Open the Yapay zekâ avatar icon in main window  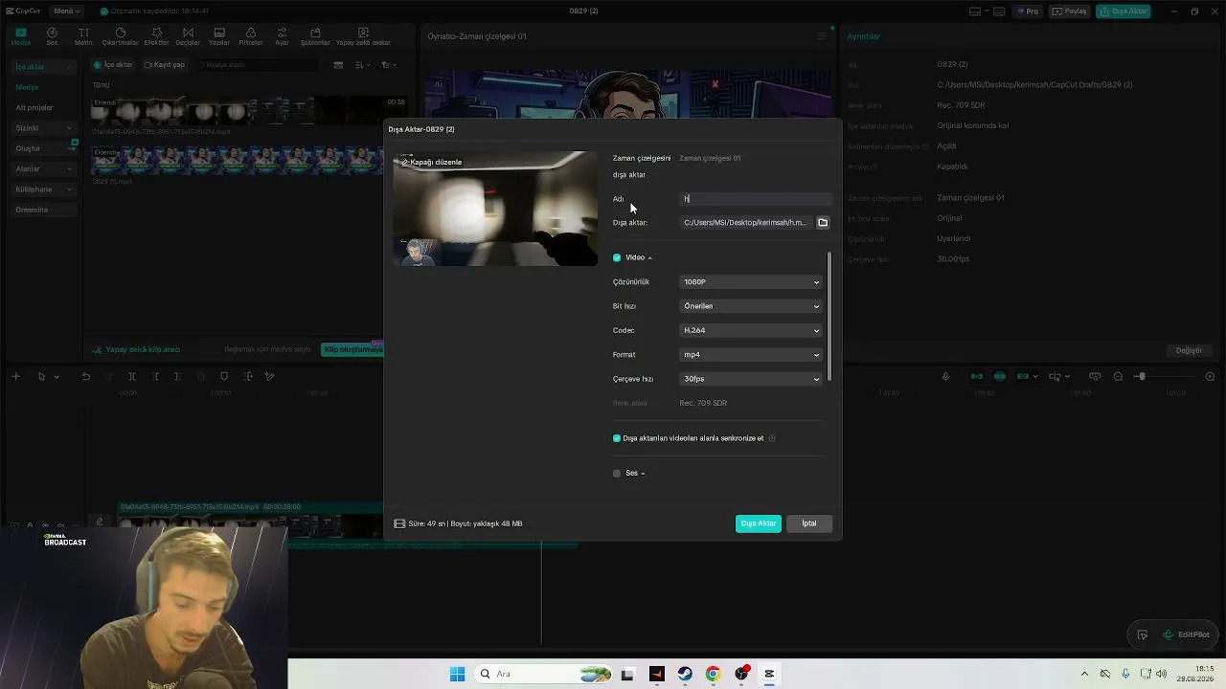tap(363, 36)
